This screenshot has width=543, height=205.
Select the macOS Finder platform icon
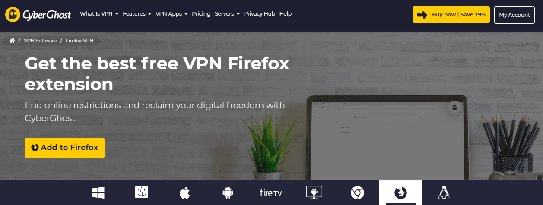142,192
